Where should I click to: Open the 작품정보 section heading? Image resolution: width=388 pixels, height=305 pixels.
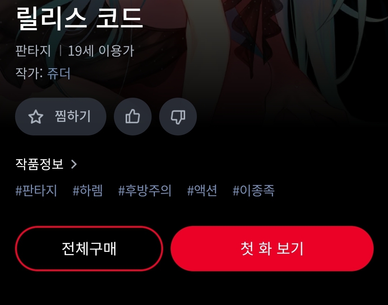coord(40,164)
